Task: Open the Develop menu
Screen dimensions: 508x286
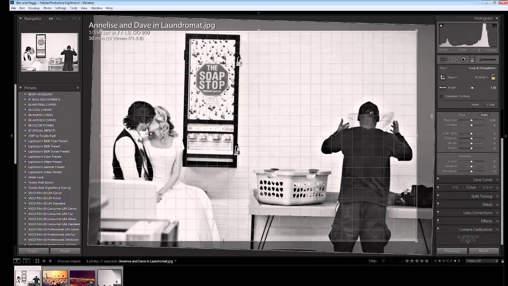Action: 34,8
